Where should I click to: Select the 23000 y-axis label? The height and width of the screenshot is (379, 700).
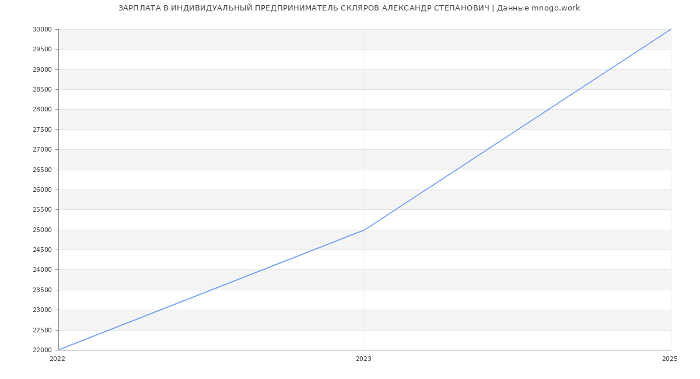tap(42, 310)
